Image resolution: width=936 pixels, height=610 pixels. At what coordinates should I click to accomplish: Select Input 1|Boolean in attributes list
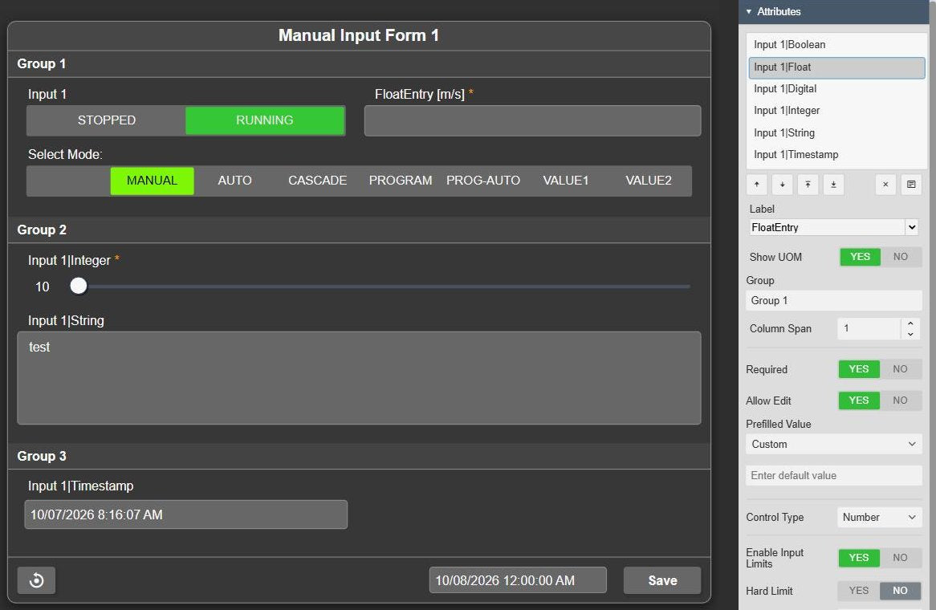pyautogui.click(x=836, y=45)
